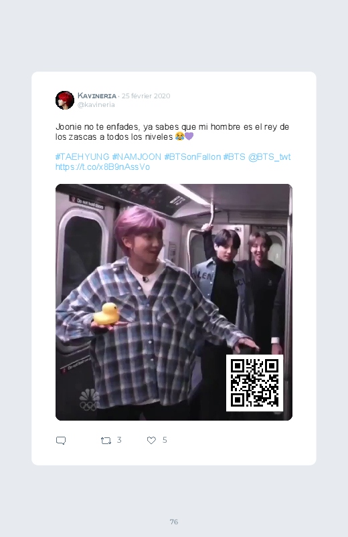
Task: Click the crying-laughing emoji in tweet
Action: pyautogui.click(x=179, y=136)
